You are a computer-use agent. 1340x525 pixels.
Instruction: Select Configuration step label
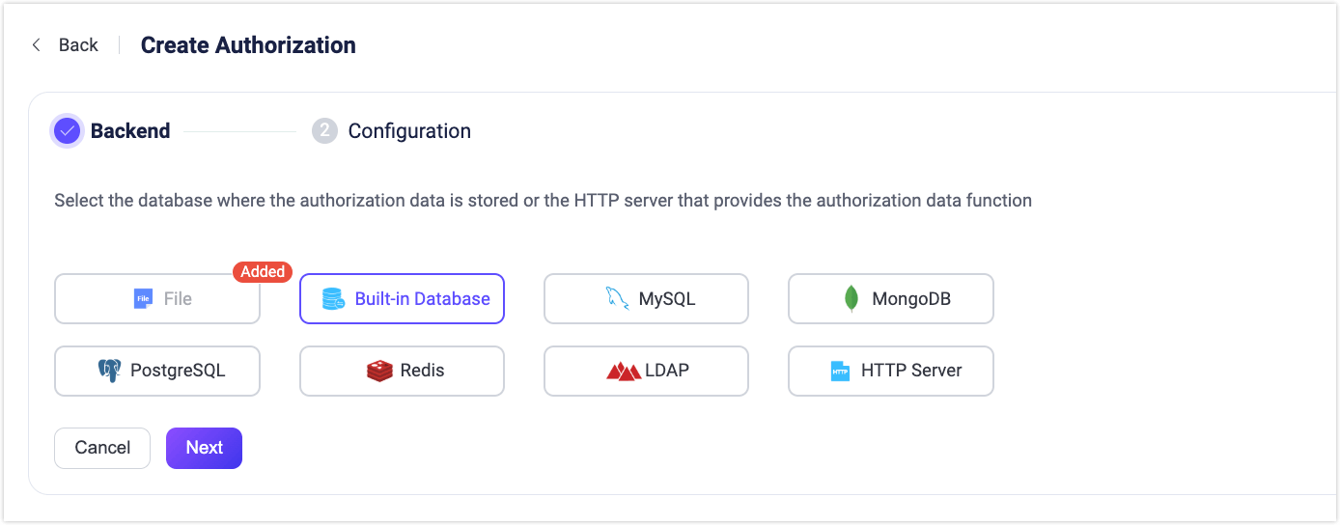(x=409, y=131)
